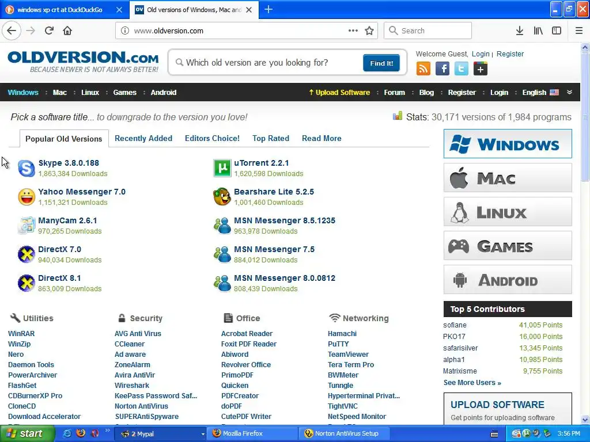Click the Games item in nav bar

[x=125, y=93]
